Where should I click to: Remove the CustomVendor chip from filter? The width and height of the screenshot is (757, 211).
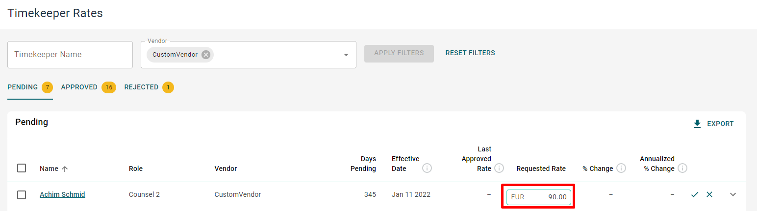[206, 55]
